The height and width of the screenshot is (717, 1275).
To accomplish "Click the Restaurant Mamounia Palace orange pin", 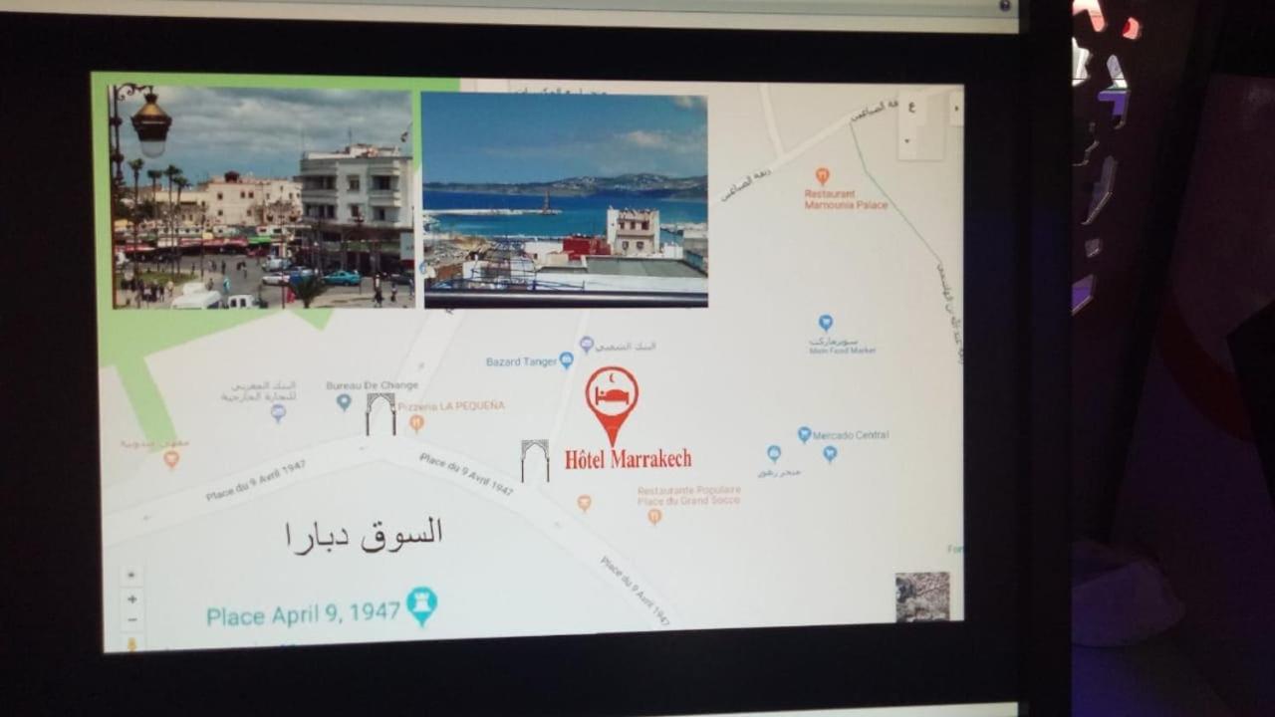I will tap(822, 176).
